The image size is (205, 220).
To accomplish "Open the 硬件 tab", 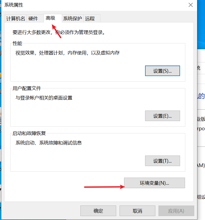I will tap(33, 19).
